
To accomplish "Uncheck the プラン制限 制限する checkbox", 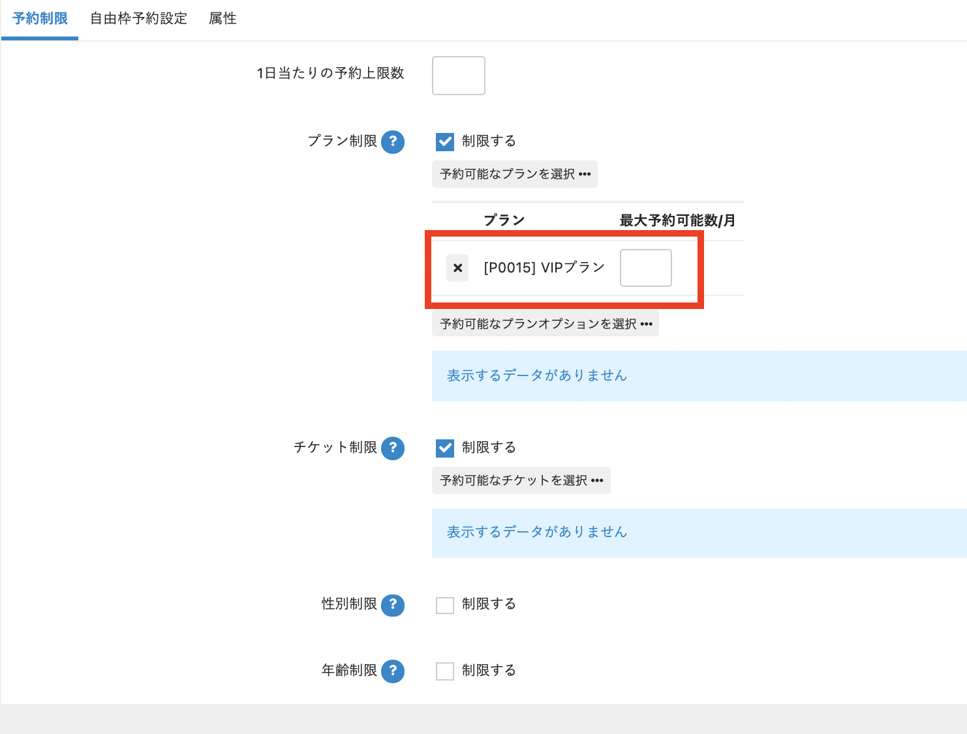I will coord(445,141).
